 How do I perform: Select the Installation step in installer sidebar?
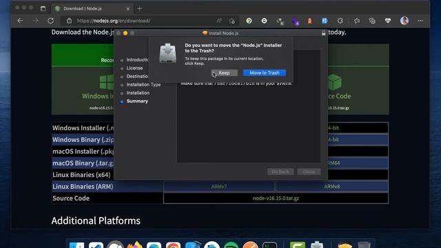(138, 93)
